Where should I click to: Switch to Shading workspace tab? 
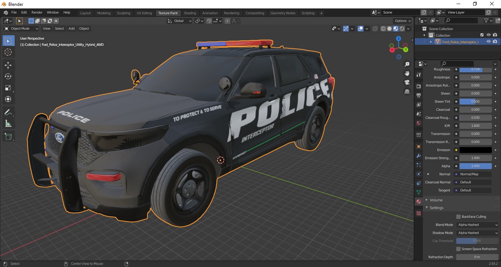[x=190, y=13]
